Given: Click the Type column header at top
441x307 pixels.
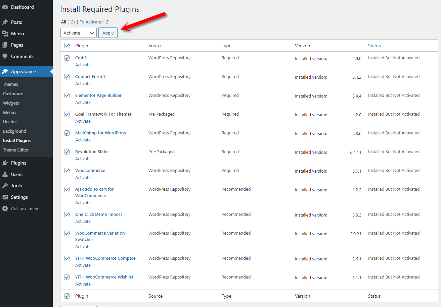Looking at the screenshot, I should pos(226,46).
